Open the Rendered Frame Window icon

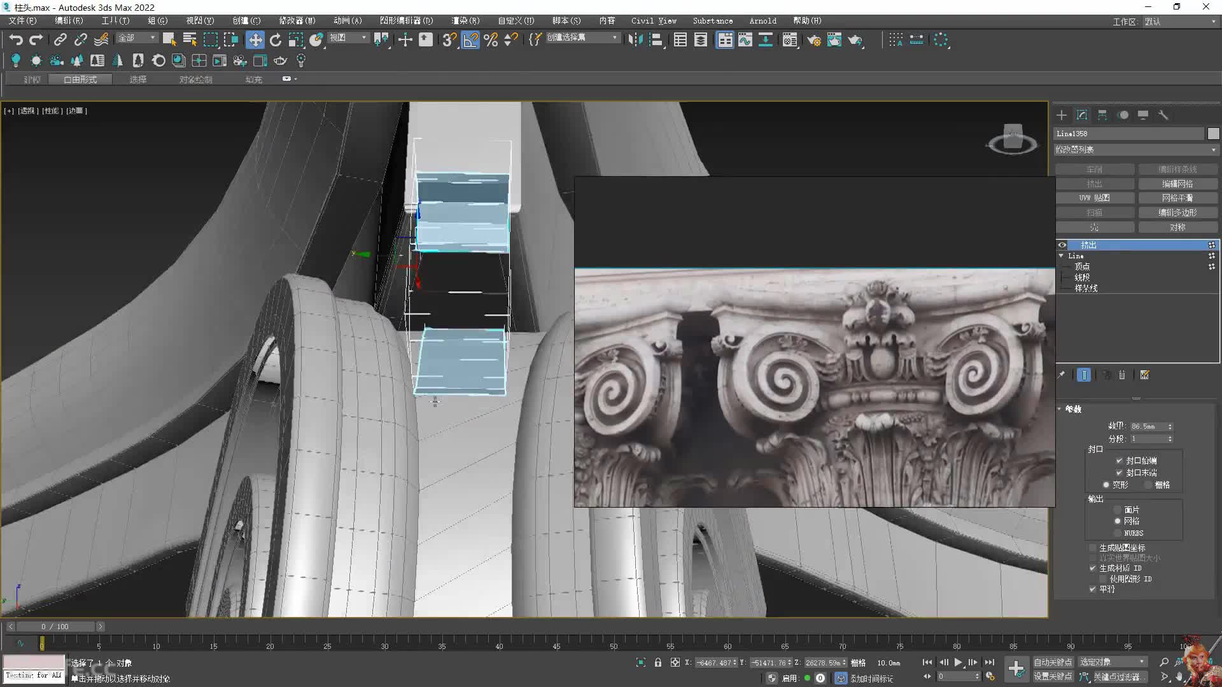coord(834,40)
